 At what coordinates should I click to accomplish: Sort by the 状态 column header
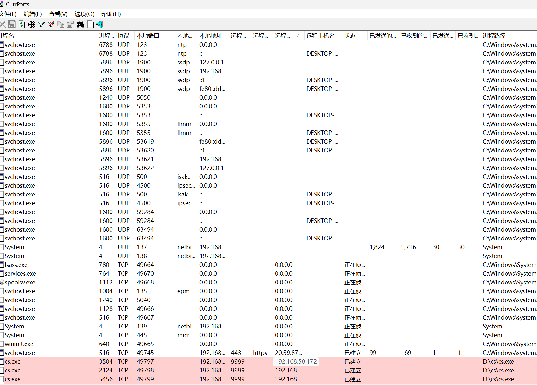coord(355,36)
